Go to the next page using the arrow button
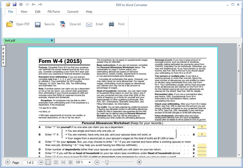The image size is (243, 168). tap(41, 162)
